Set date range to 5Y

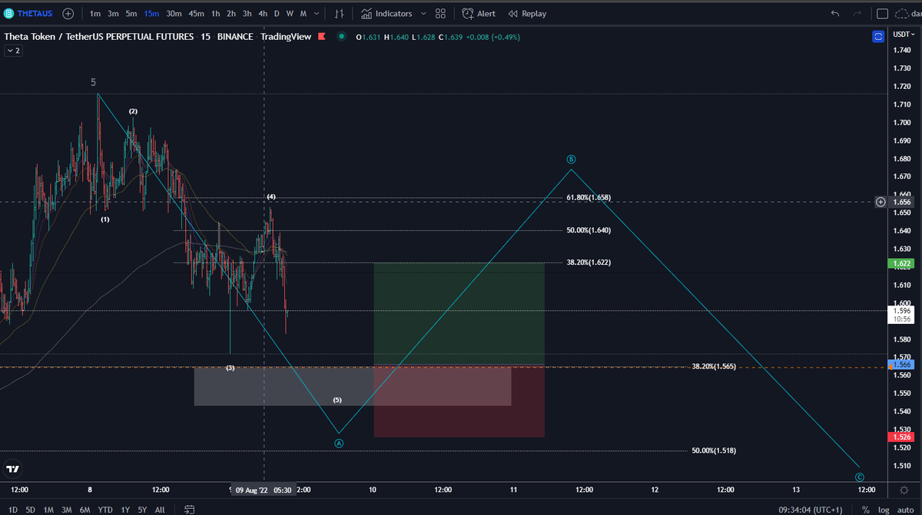tap(142, 509)
